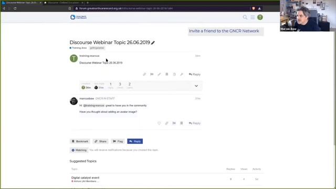Edit first post using pencil icon
336x189 pixels.
(x=159, y=75)
